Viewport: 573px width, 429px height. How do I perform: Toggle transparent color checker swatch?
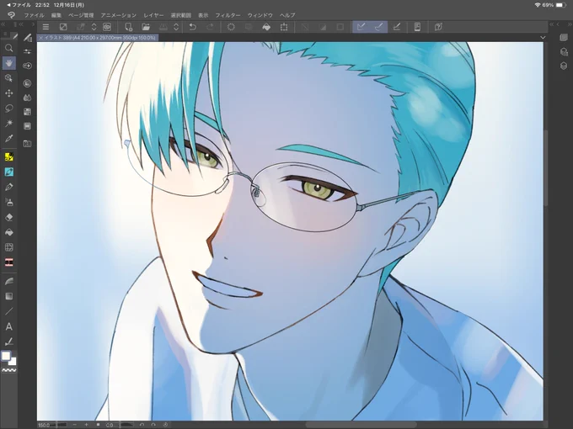point(8,370)
